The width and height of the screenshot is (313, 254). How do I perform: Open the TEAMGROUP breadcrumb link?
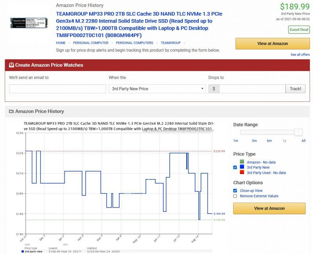click(x=171, y=43)
